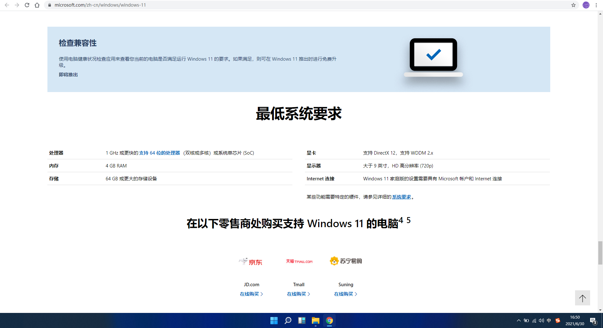Open File Explorer from the taskbar
This screenshot has height=328, width=603.
coord(316,320)
